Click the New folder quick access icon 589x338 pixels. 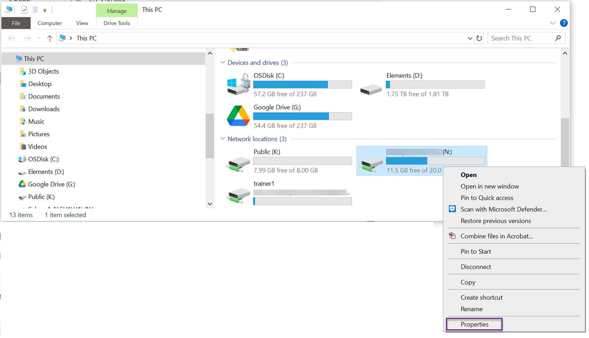click(35, 10)
